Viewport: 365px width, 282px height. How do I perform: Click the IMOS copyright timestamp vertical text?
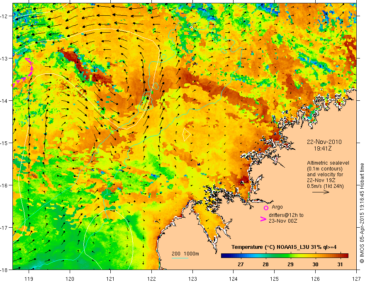362,213
